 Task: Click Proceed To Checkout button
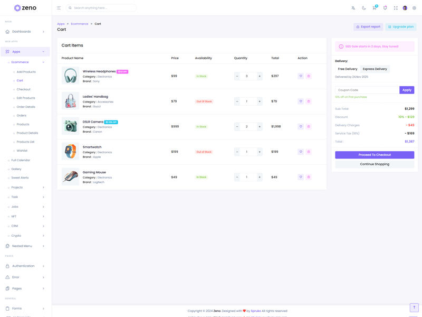tap(375, 155)
